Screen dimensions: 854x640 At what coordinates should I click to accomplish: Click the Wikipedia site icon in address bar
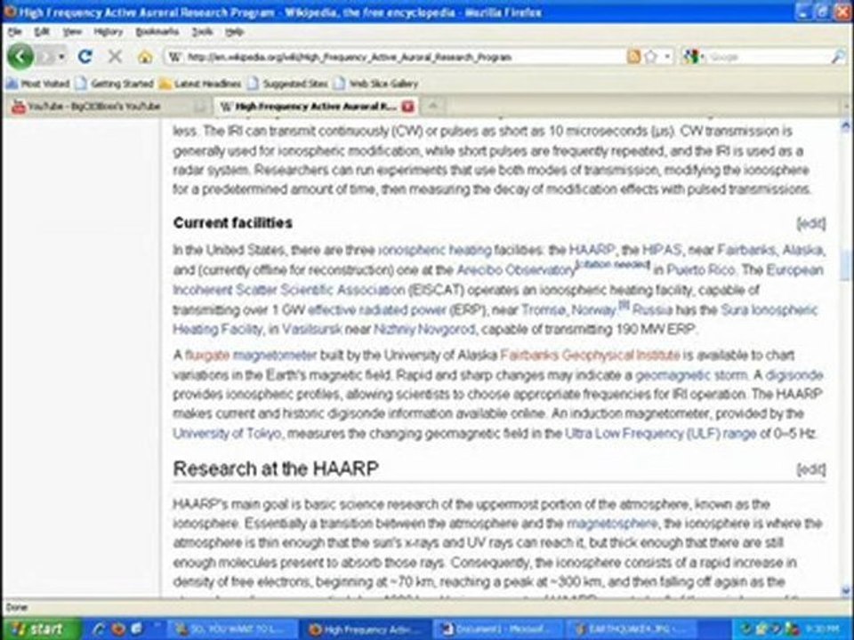coord(174,57)
